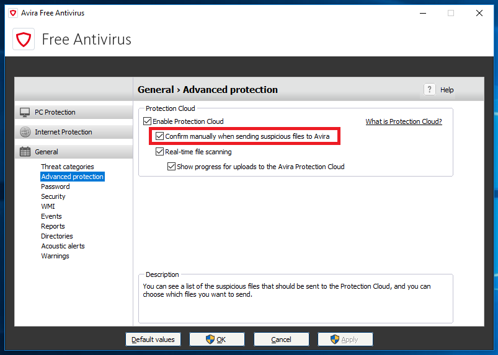This screenshot has width=498, height=355.
Task: Select the WMI entry
Action: (48, 206)
